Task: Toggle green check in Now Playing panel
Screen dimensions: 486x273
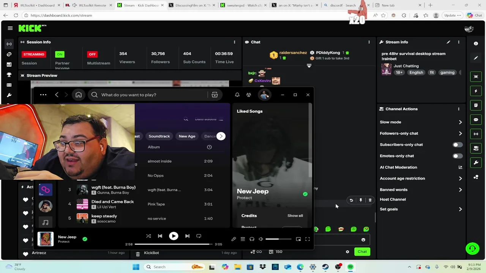Action: (305, 194)
